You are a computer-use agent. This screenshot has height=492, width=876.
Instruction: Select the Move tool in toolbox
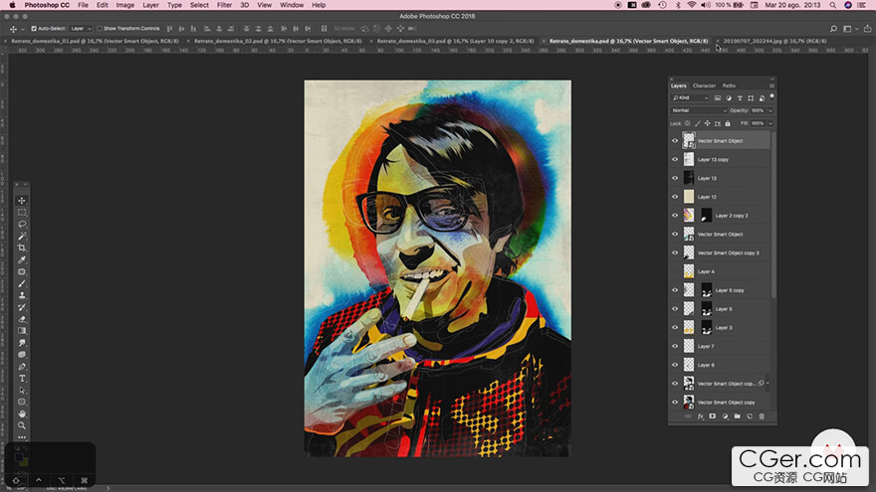pyautogui.click(x=22, y=200)
